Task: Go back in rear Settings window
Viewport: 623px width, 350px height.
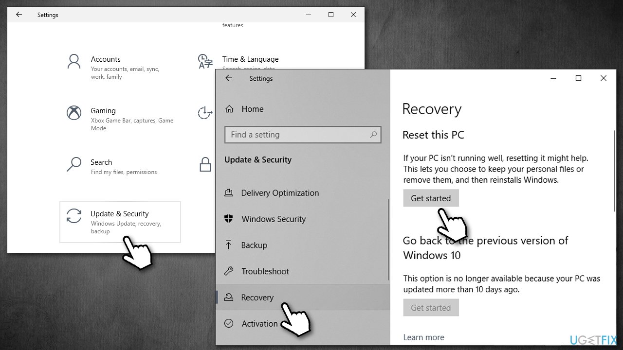Action: [x=19, y=15]
